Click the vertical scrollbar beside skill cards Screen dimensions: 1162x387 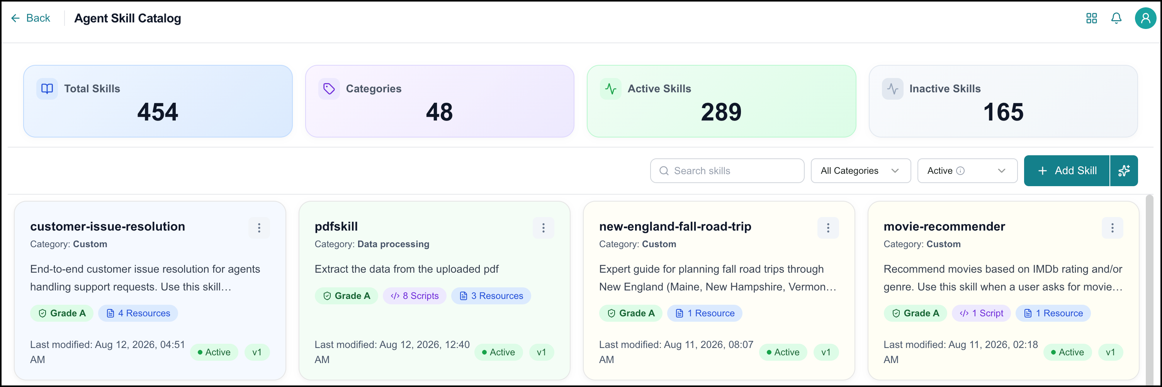pyautogui.click(x=1149, y=289)
